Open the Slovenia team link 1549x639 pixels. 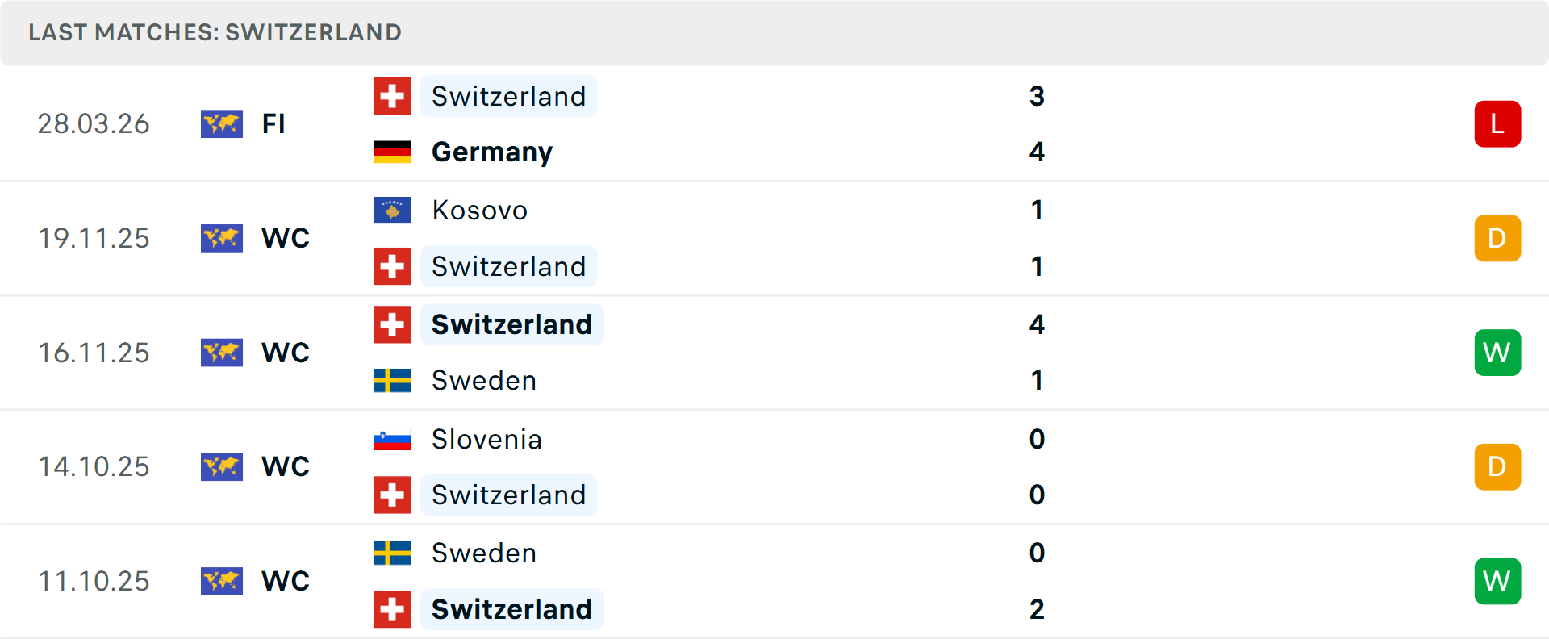(x=486, y=439)
